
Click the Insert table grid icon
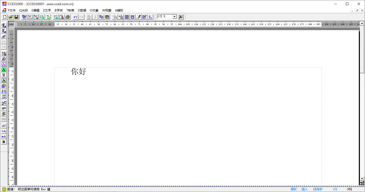[127, 17]
